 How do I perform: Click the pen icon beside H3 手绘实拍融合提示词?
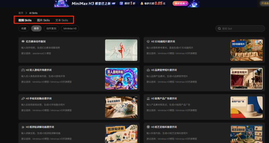(23, 98)
